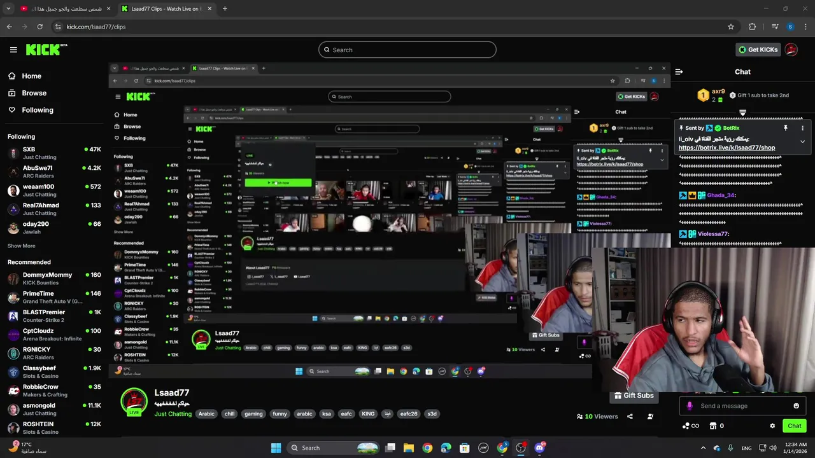Screen dimensions: 815x458
Task: Click the BotRix sender name
Action: tap(731, 128)
